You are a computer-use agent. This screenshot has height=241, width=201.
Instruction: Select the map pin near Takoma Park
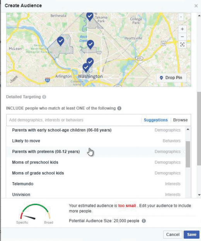pyautogui.click(x=90, y=16)
